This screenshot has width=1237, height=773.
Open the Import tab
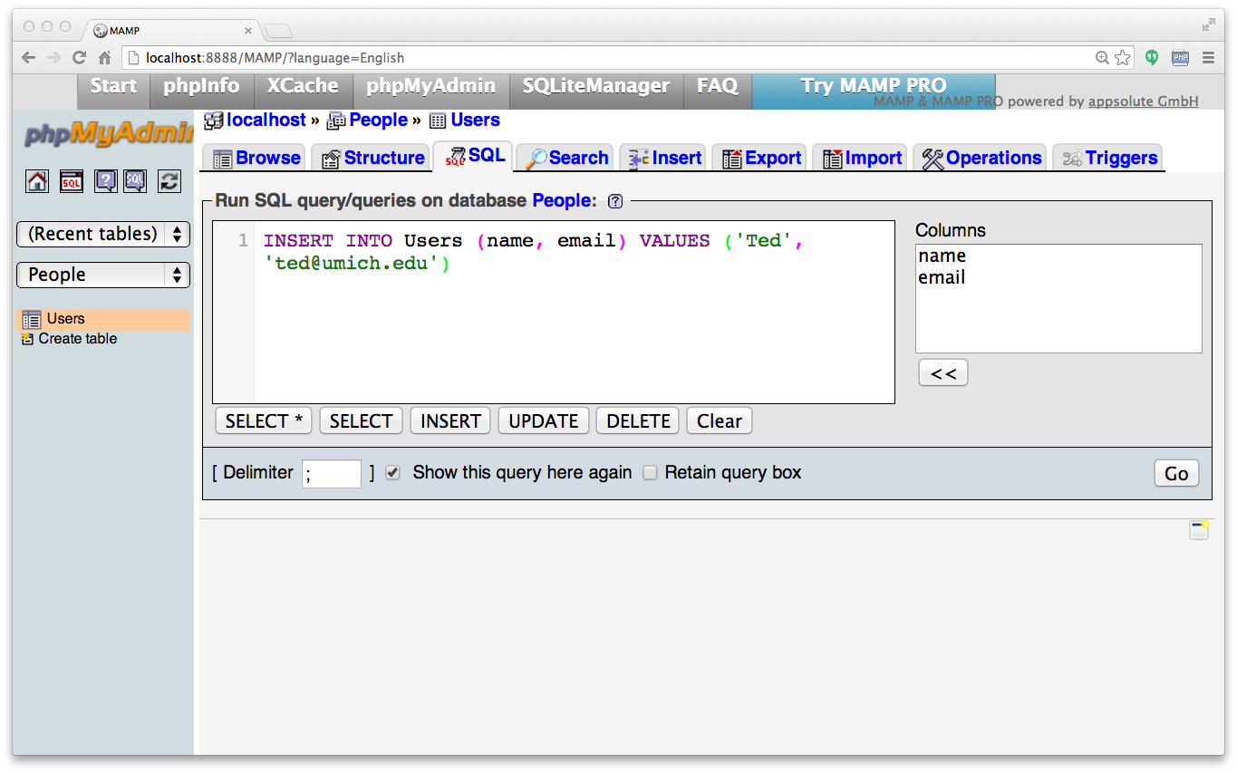[862, 158]
